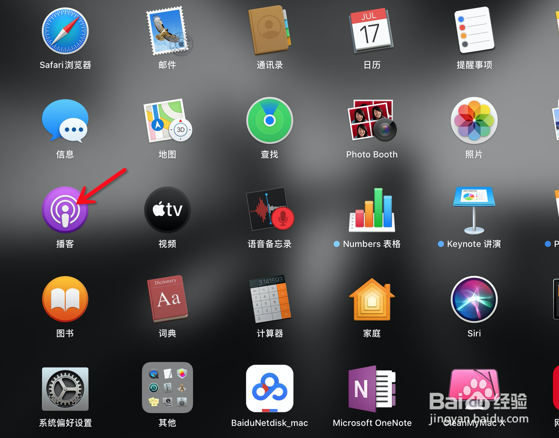Click the 'Keynote 讲演' label

(x=474, y=244)
